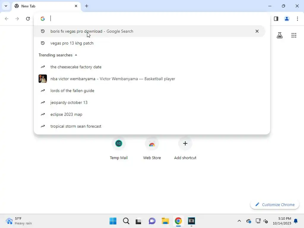The width and height of the screenshot is (304, 228).
Task: Open the video editor taskbar app
Action: [191, 221]
